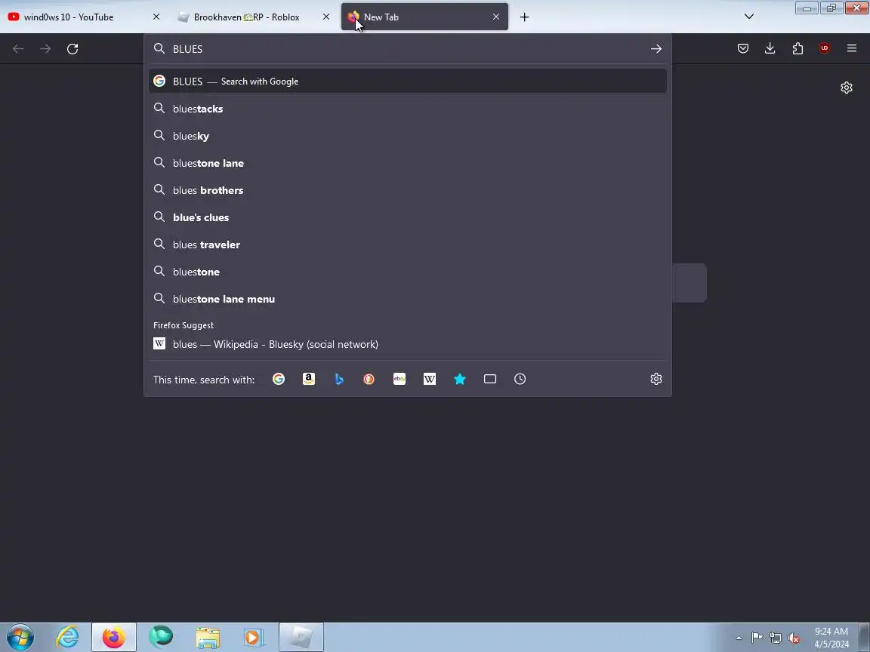
Task: Close the wind0ws 10 YouTube tab
Action: 156,17
